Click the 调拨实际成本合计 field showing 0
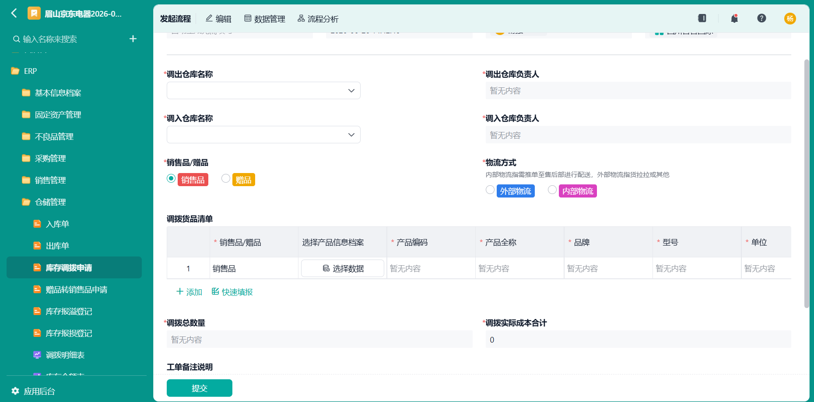 (x=638, y=340)
